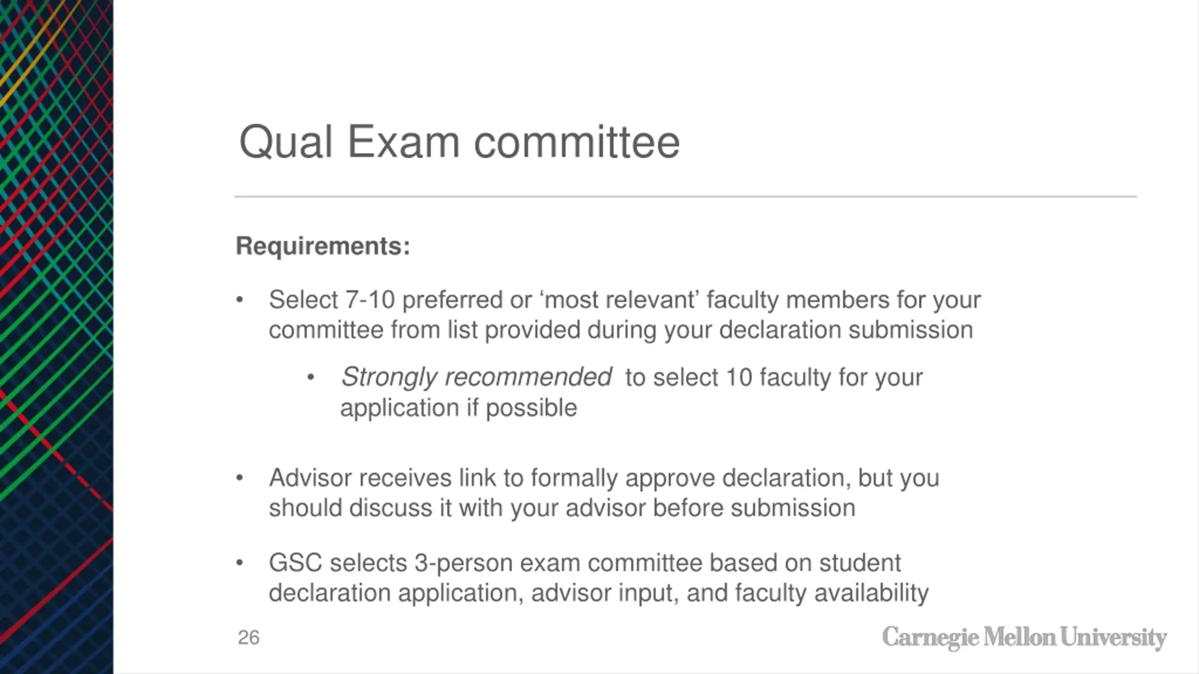Viewport: 1199px width, 674px height.
Task: Click the text 'application if possible'
Action: pos(459,408)
